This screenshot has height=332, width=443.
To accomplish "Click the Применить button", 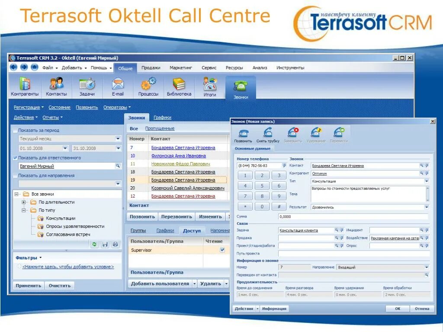I will pos(28,286).
